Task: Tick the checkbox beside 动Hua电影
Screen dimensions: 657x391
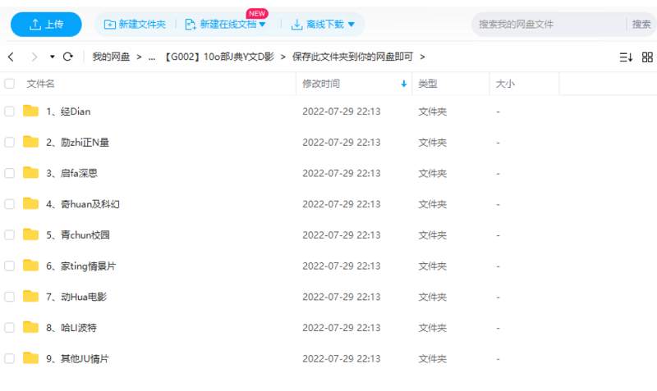Action: point(10,297)
